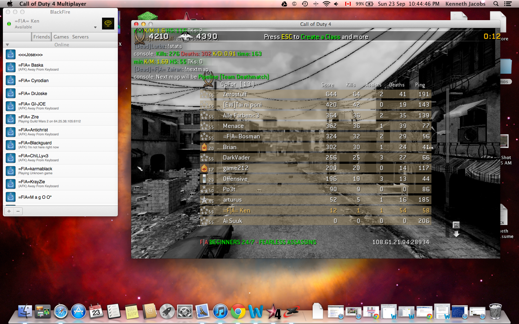The width and height of the screenshot is (519, 324).
Task: Switch to Servers tab in BlackFire
Action: tap(80, 37)
